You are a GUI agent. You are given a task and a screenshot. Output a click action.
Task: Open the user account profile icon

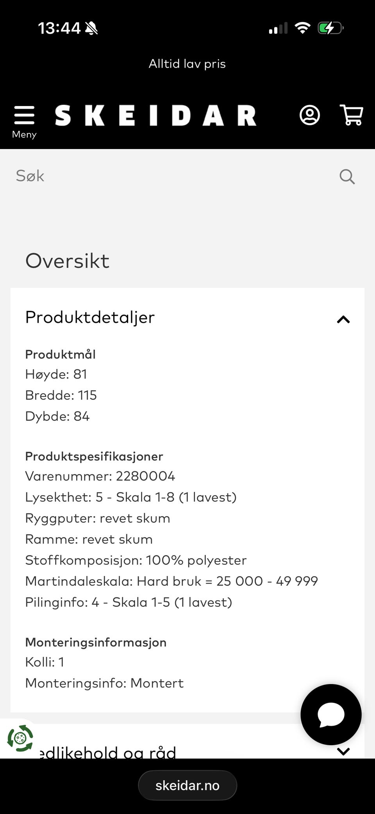click(310, 115)
